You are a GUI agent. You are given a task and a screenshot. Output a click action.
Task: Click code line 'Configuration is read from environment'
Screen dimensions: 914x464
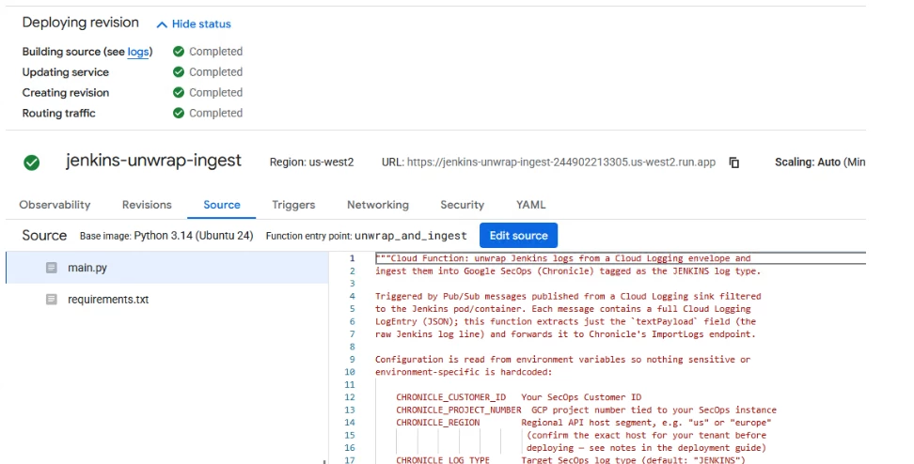click(562, 359)
